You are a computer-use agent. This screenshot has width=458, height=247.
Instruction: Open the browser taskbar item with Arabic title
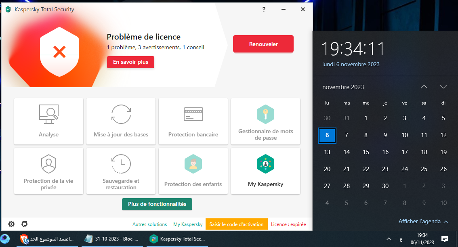47,239
